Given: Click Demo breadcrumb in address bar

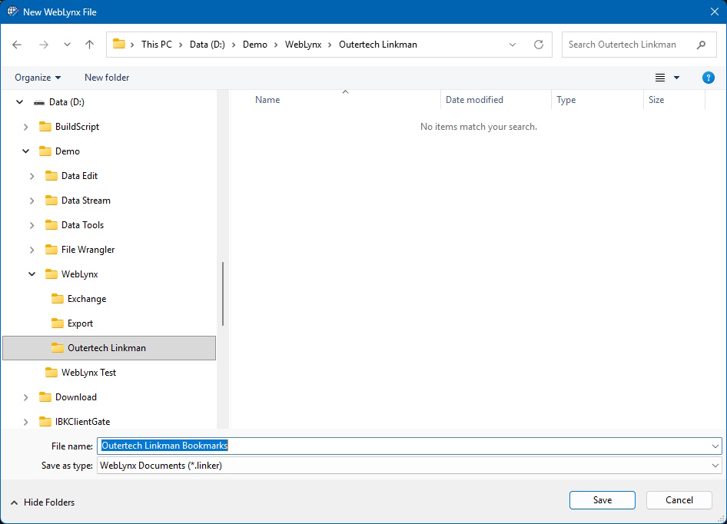Looking at the screenshot, I should point(255,45).
